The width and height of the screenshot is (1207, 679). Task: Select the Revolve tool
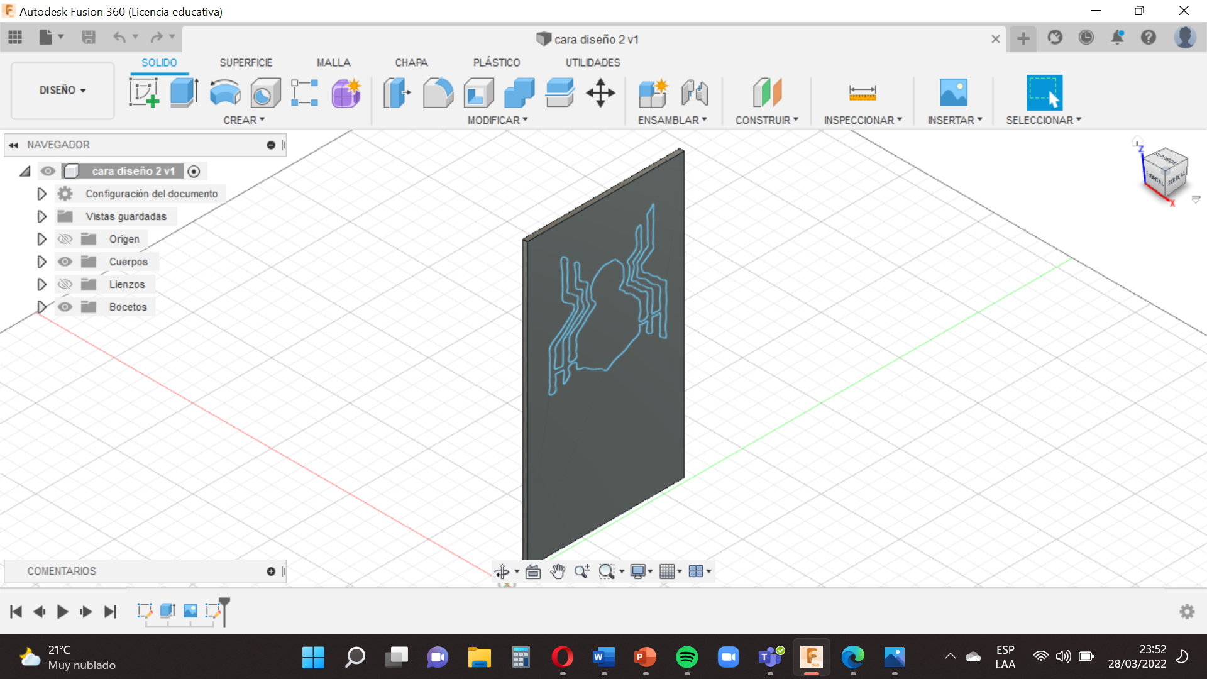(225, 93)
